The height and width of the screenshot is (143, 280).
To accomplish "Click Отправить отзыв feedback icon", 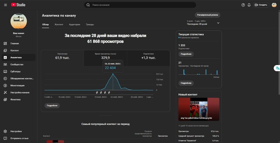I will coord(5,138).
